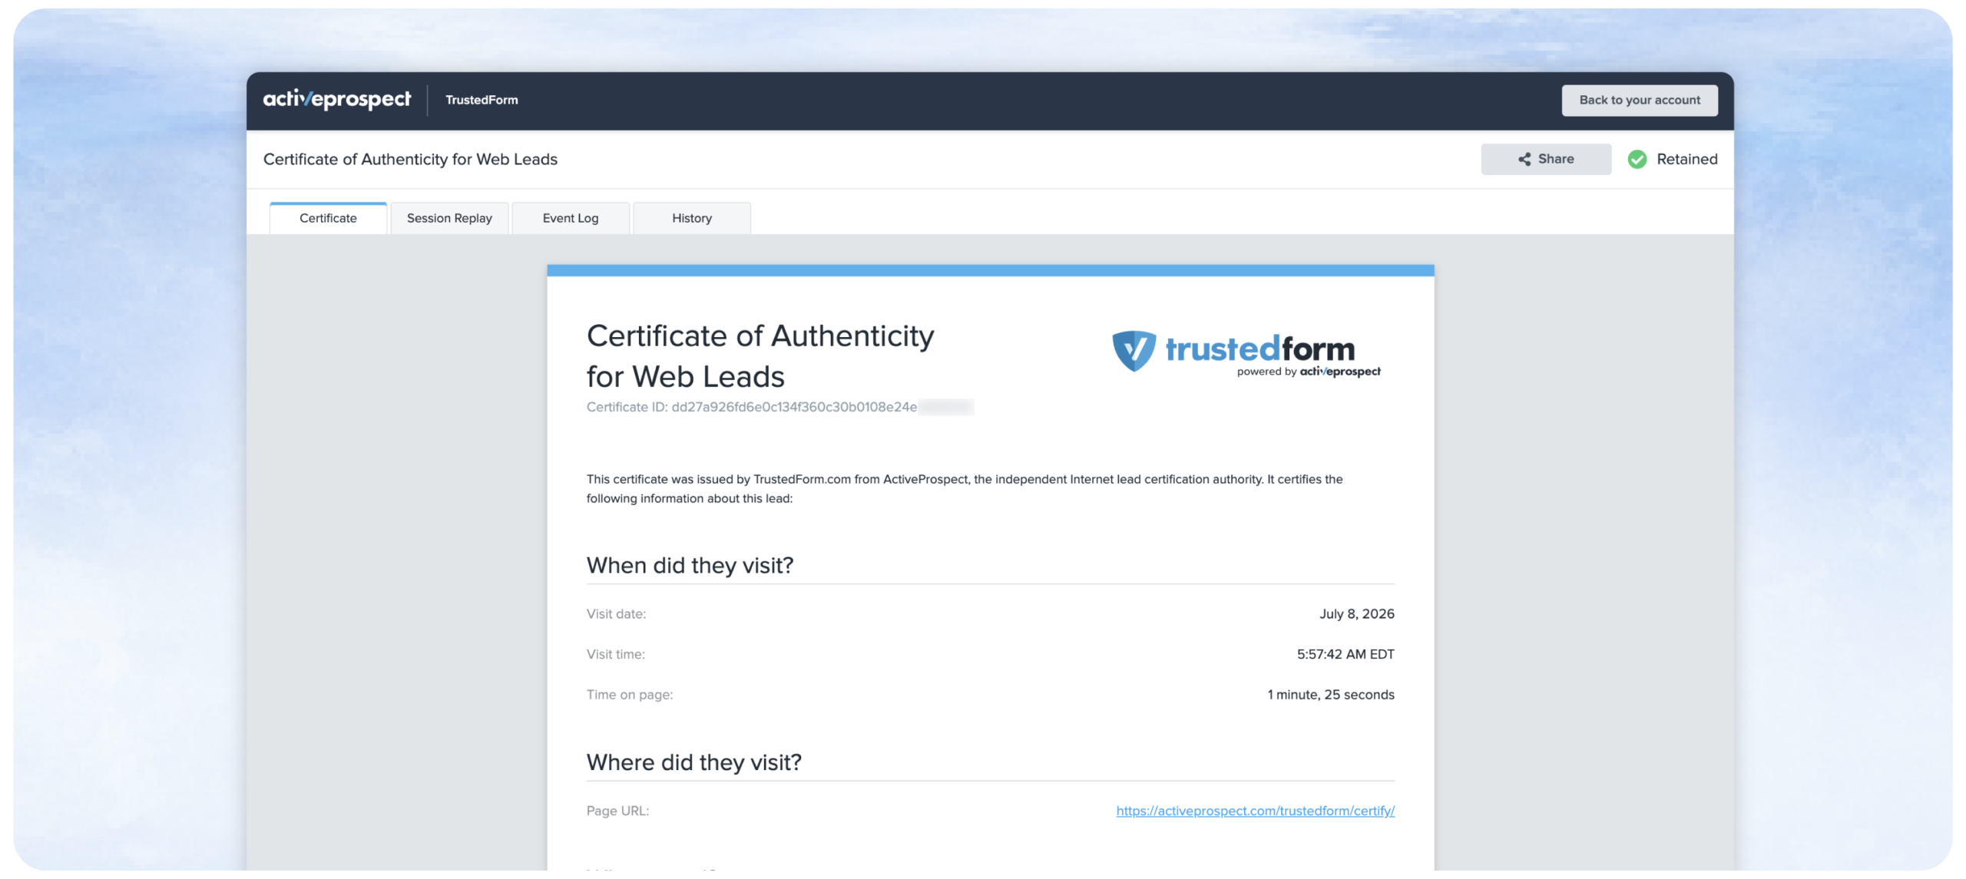Open the activeprospect.com/trustedform/certify link
1966x879 pixels.
point(1255,811)
